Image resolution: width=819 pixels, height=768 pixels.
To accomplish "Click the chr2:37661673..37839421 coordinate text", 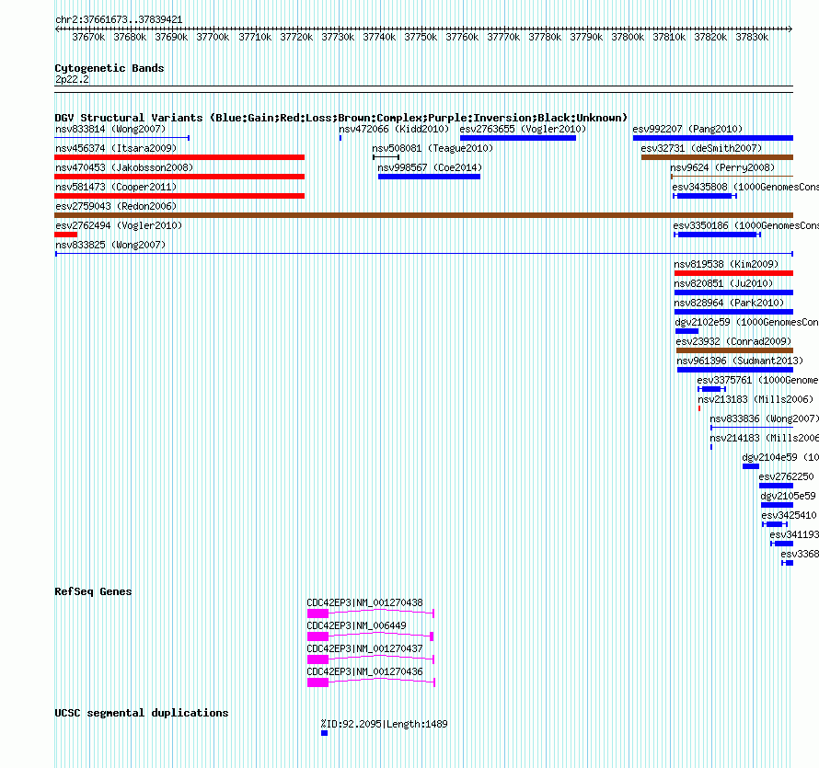I will click(x=119, y=19).
